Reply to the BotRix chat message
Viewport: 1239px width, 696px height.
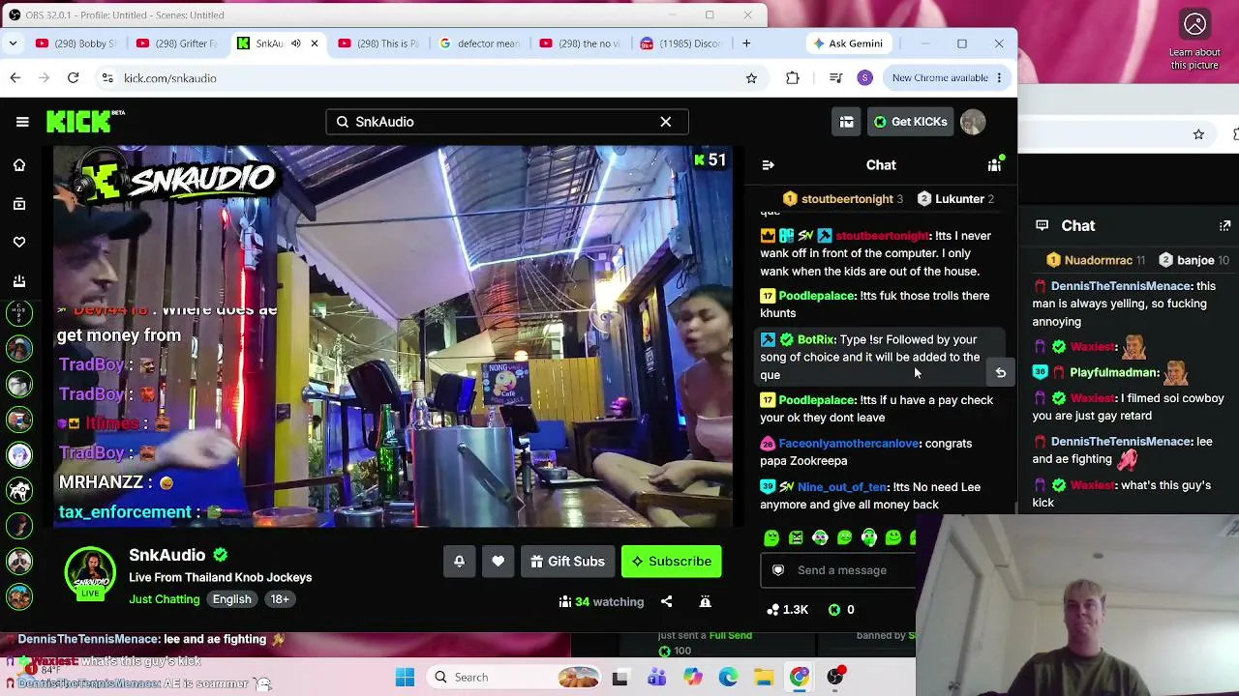coord(1001,372)
